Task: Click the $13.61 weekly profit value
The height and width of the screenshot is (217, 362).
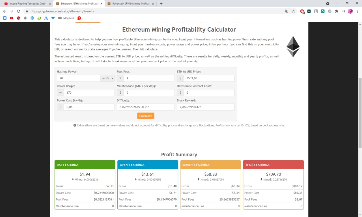Action: click(148, 174)
